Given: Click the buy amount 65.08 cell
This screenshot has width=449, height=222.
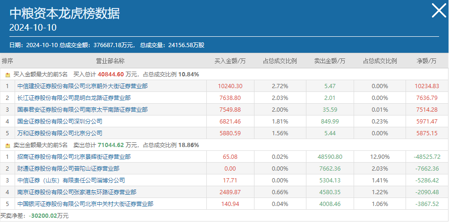Looking at the screenshot, I should click(x=230, y=157).
